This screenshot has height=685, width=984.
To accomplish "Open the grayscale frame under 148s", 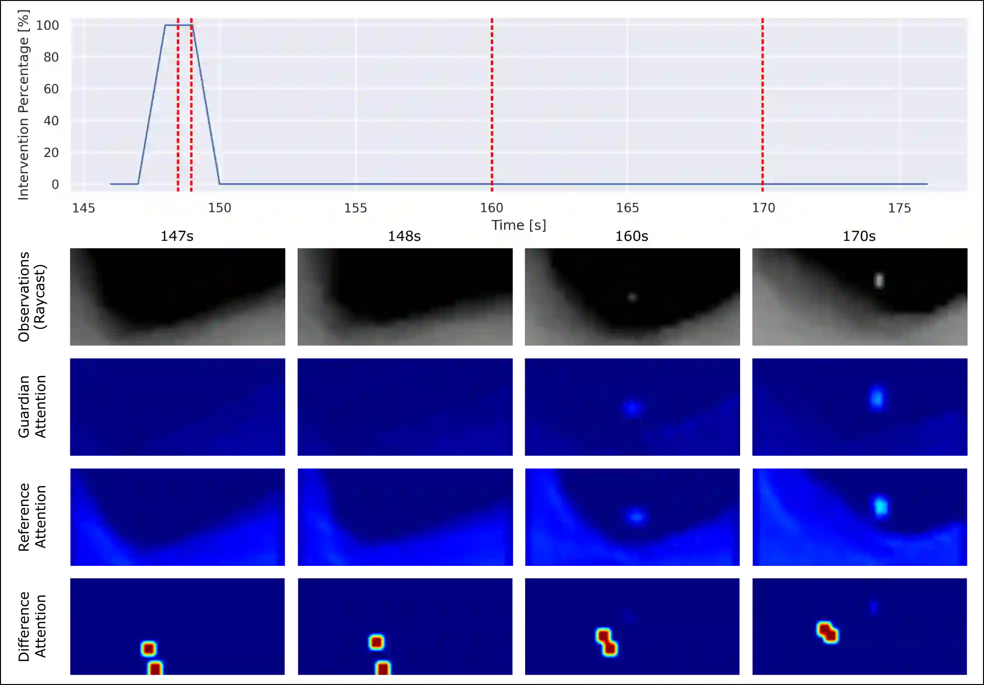I will [404, 297].
